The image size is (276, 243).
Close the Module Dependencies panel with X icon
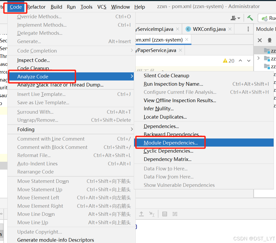point(259,40)
